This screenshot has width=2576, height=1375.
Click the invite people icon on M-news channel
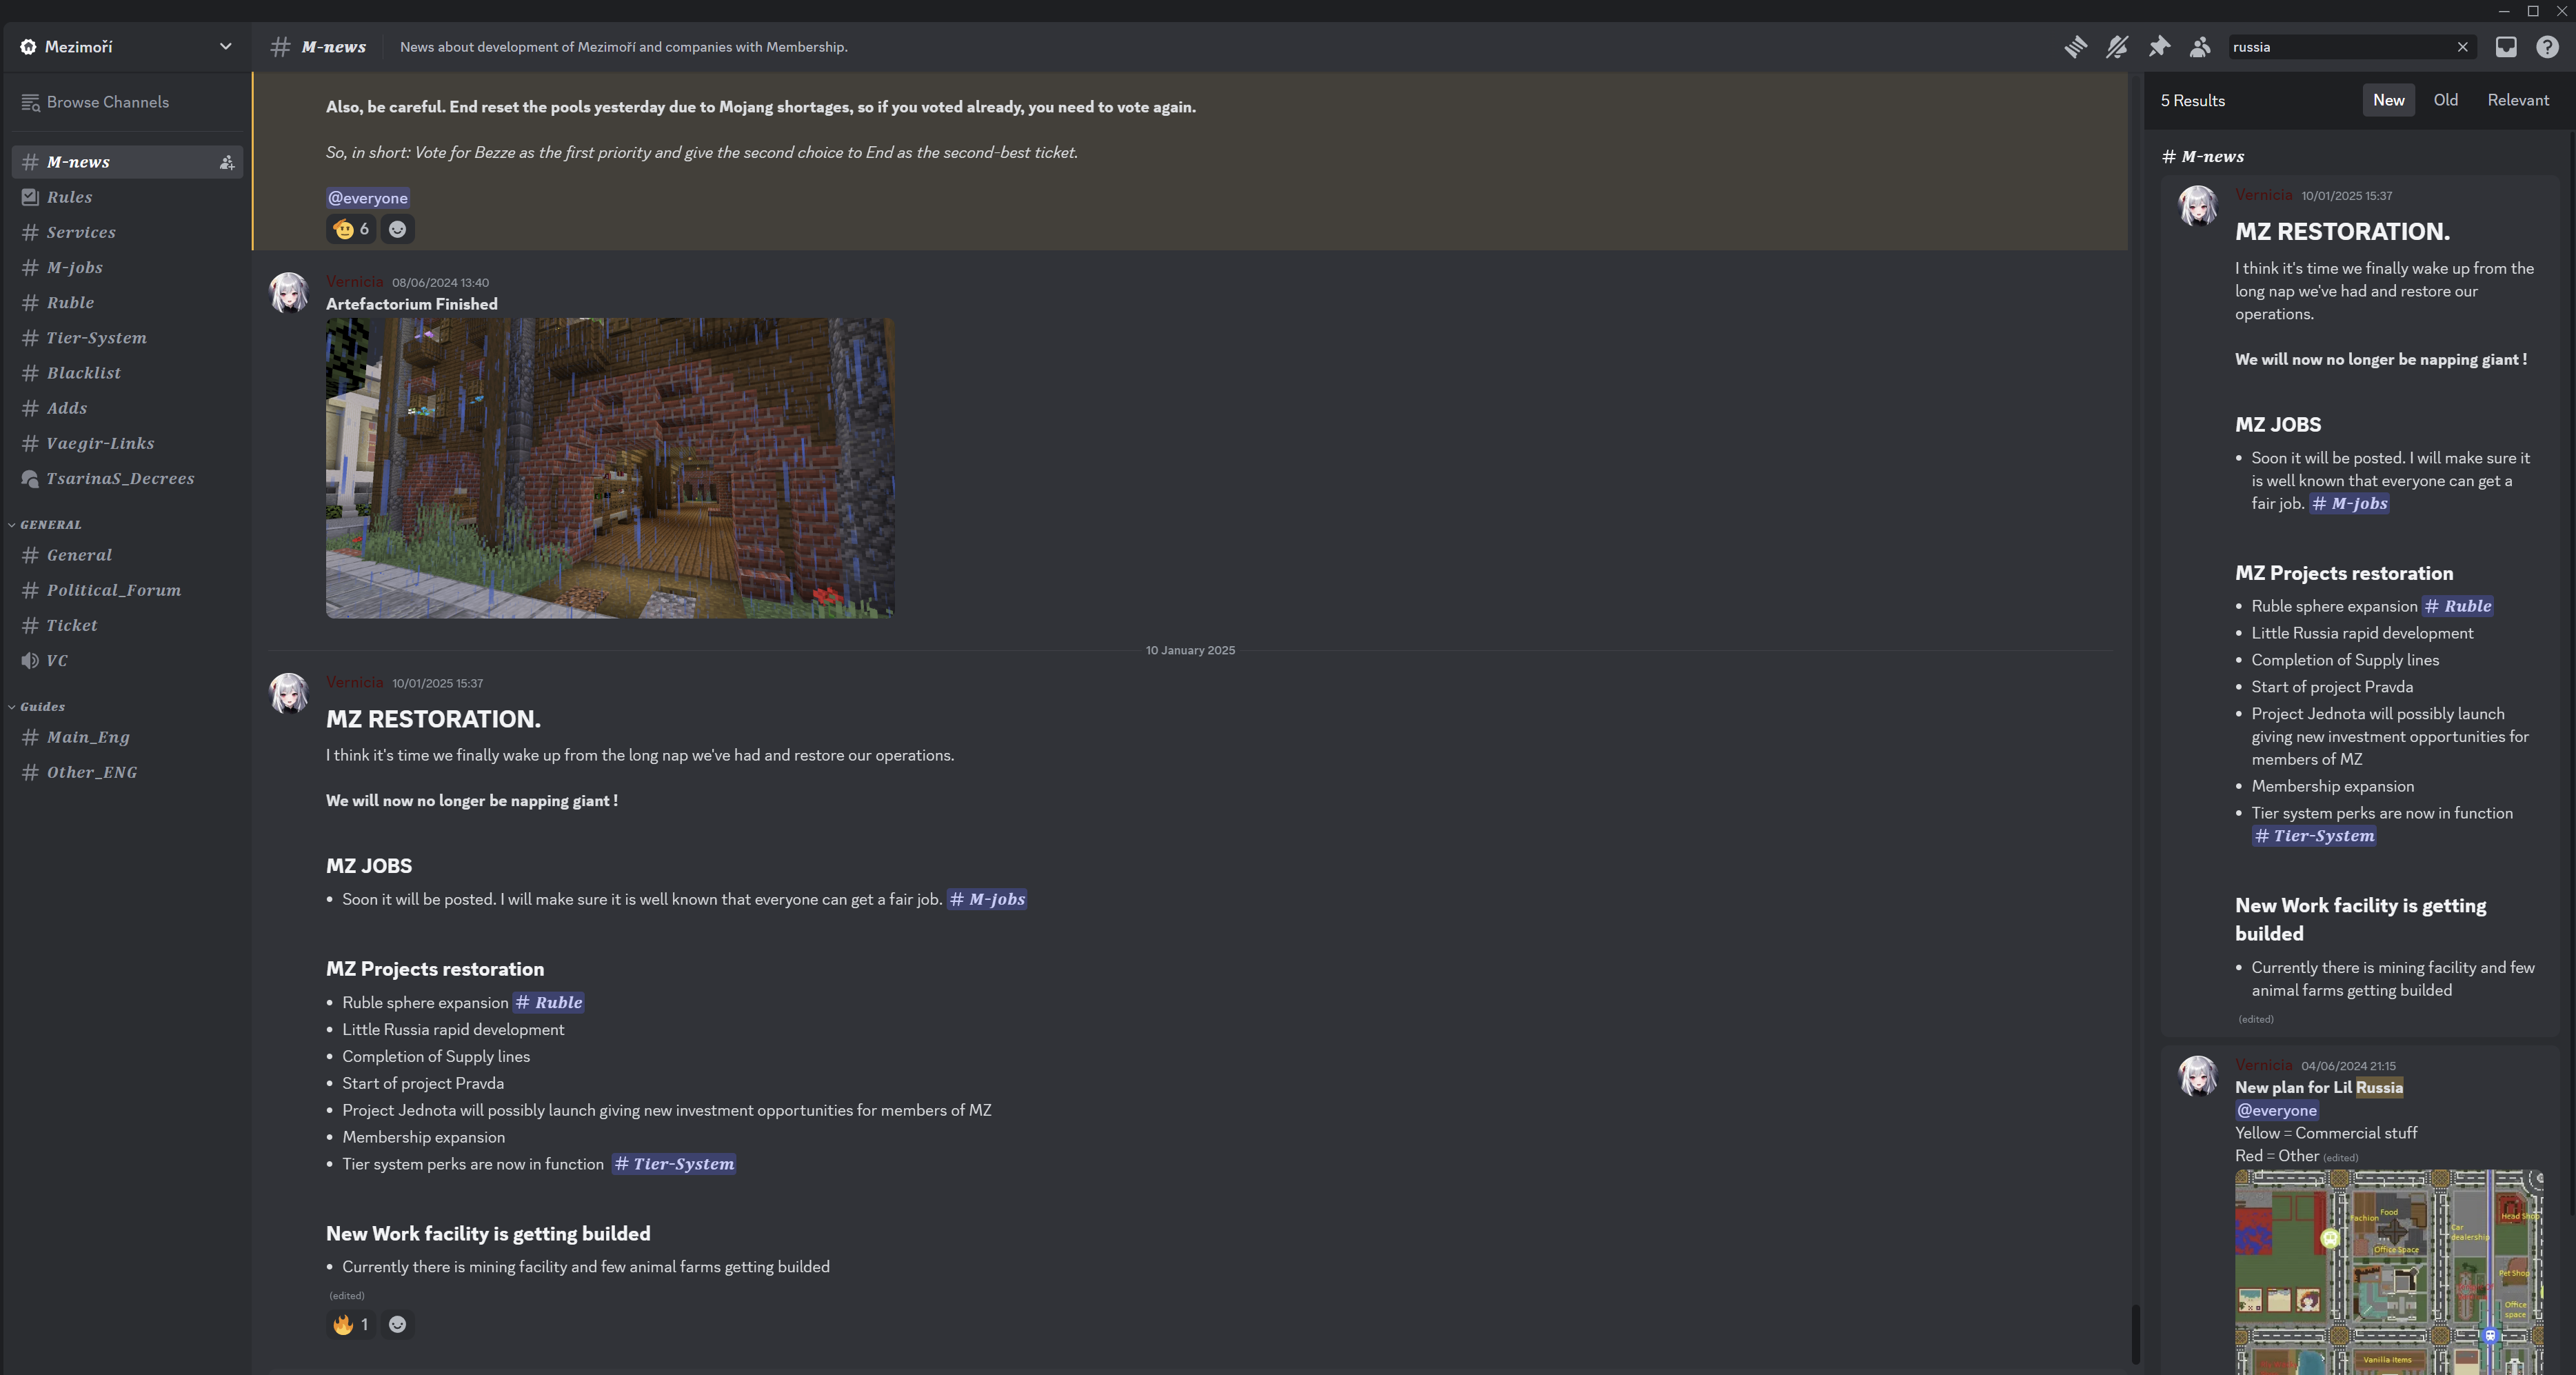227,162
